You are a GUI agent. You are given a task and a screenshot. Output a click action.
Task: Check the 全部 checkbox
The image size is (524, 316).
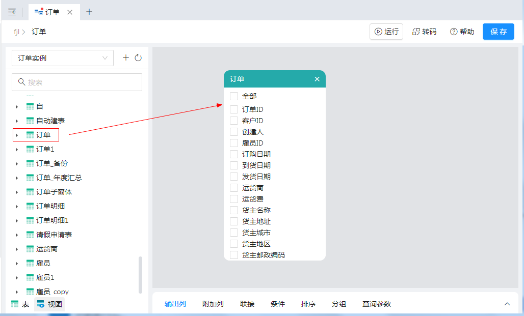[x=234, y=96]
